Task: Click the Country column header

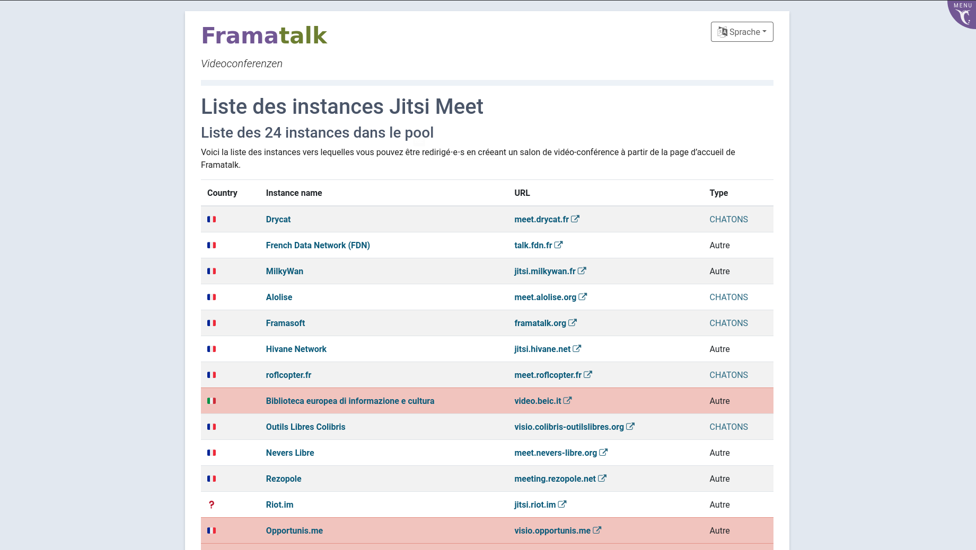Action: [222, 193]
